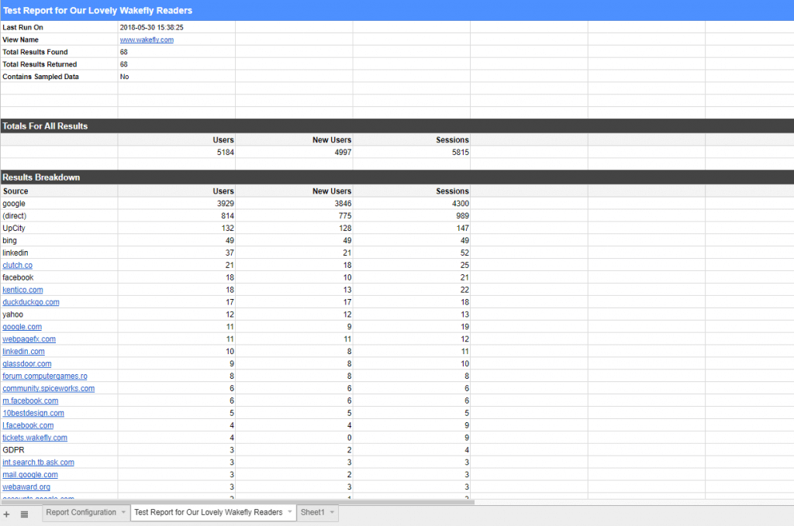This screenshot has width=794, height=526.
Task: Select the 'Results Breakdown' header
Action: [x=397, y=177]
